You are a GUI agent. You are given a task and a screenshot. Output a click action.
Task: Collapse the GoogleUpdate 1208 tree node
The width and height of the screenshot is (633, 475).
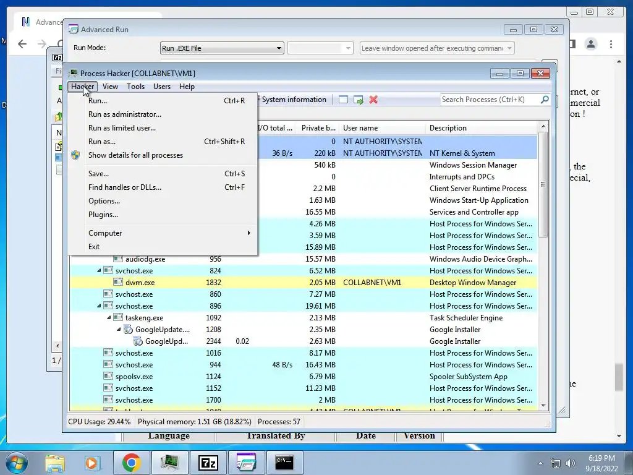click(x=119, y=329)
